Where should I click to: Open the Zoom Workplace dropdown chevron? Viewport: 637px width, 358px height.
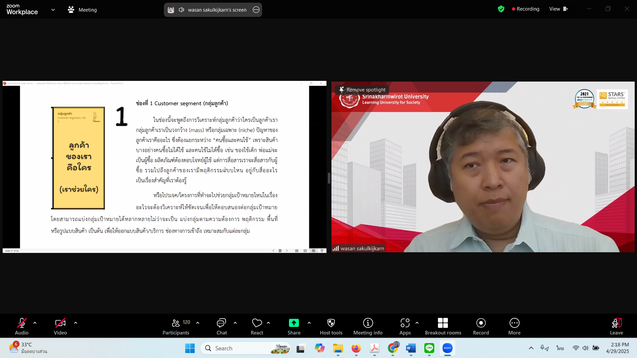tap(53, 10)
